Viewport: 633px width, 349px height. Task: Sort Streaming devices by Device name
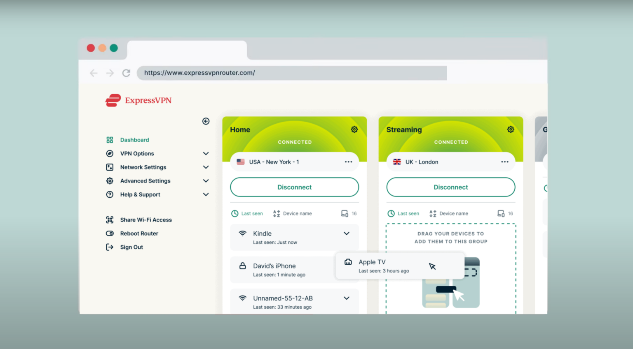(x=449, y=214)
